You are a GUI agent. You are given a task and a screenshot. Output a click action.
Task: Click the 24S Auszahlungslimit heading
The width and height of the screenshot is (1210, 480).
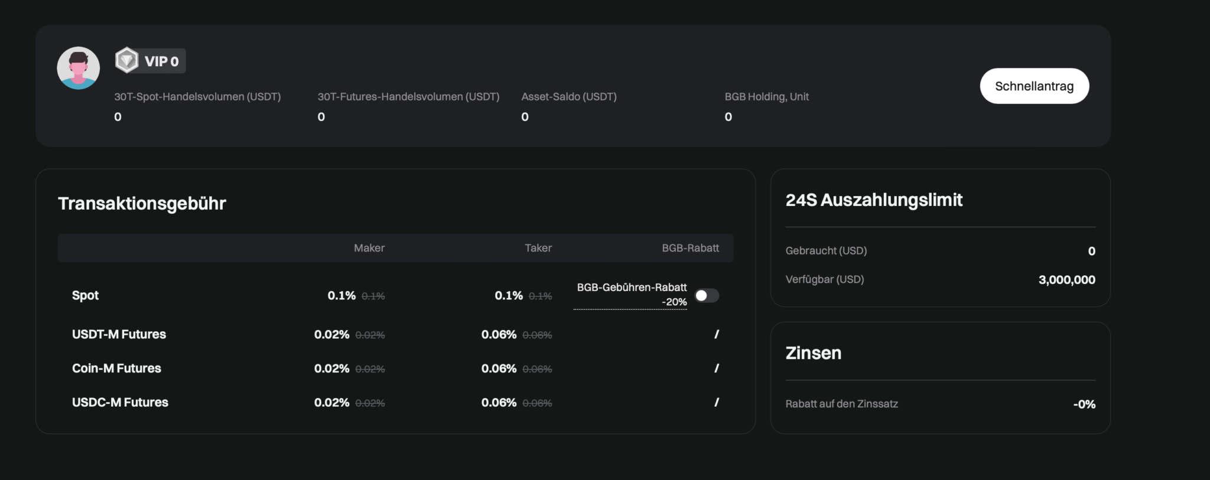point(873,200)
